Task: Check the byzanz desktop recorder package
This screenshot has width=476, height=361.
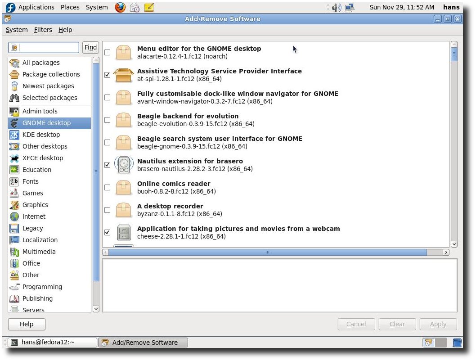Action: click(108, 210)
